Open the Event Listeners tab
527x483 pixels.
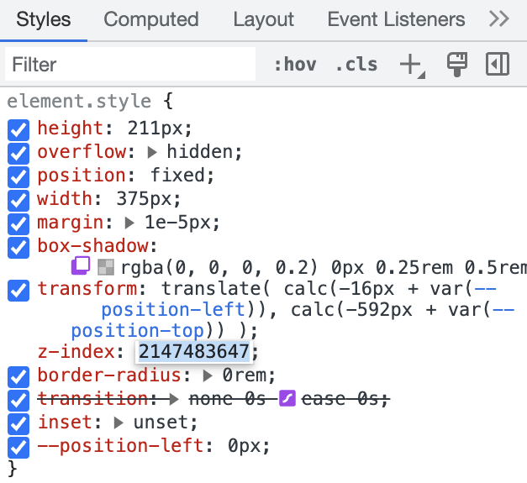396,19
